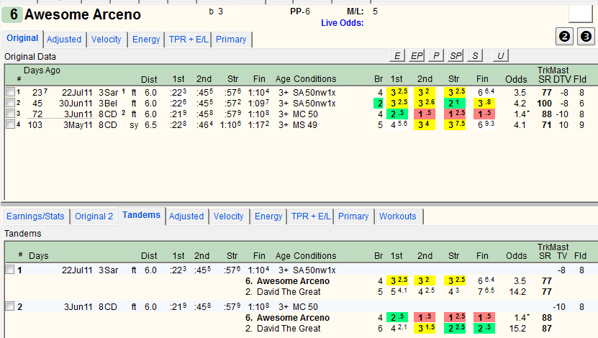Toggle the Tandems row 1 checkbox
This screenshot has width=598, height=338.
tap(10, 270)
